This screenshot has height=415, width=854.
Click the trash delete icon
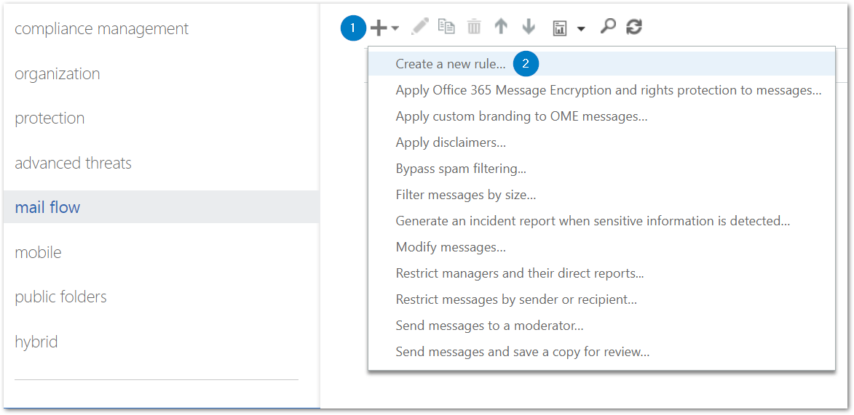pyautogui.click(x=474, y=27)
